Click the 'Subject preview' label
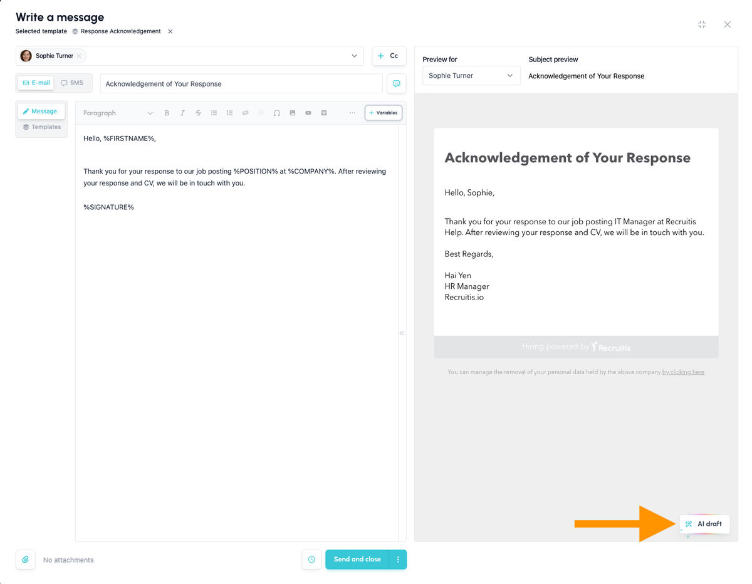Screen dimensions: 752x584 (x=553, y=60)
